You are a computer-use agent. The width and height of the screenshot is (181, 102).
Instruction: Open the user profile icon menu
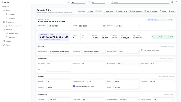click(x=177, y=2)
